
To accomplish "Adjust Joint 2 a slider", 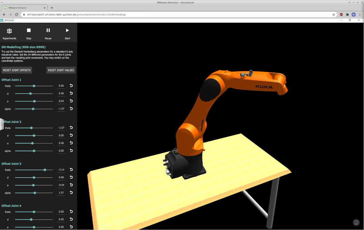I will (x=34, y=143).
